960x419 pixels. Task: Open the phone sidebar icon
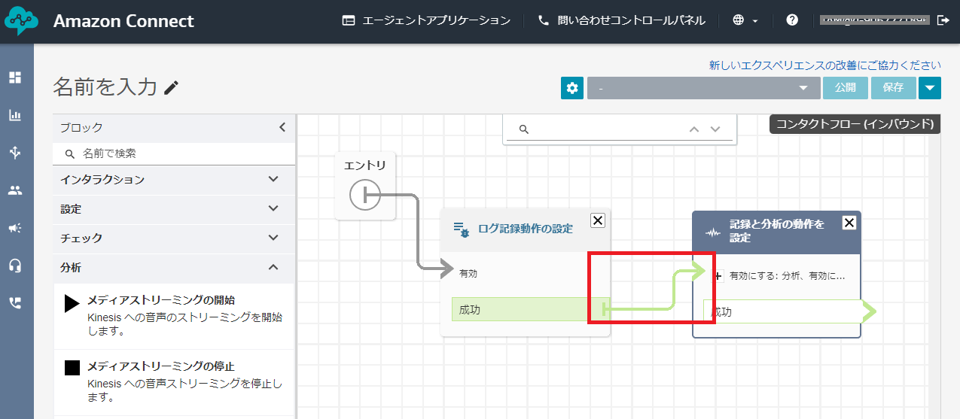[15, 303]
